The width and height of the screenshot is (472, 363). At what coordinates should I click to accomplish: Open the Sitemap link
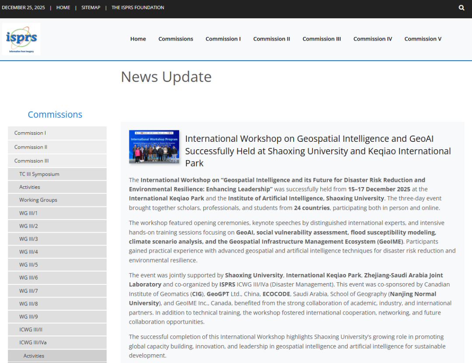90,7
